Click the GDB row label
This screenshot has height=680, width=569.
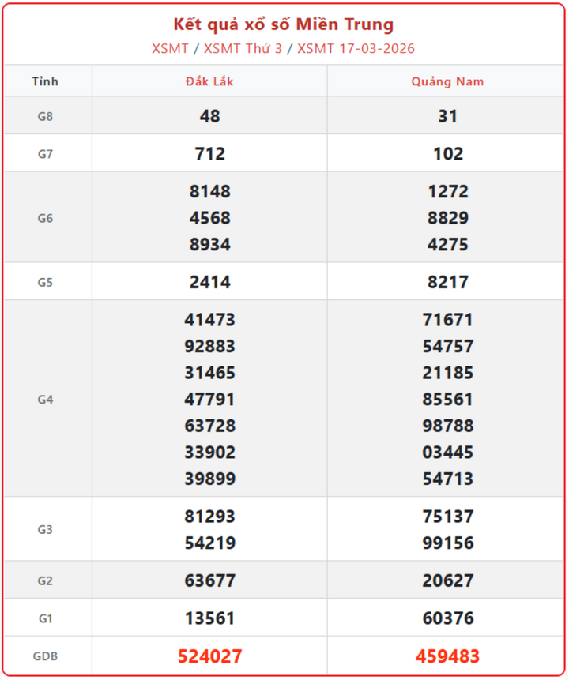point(45,656)
